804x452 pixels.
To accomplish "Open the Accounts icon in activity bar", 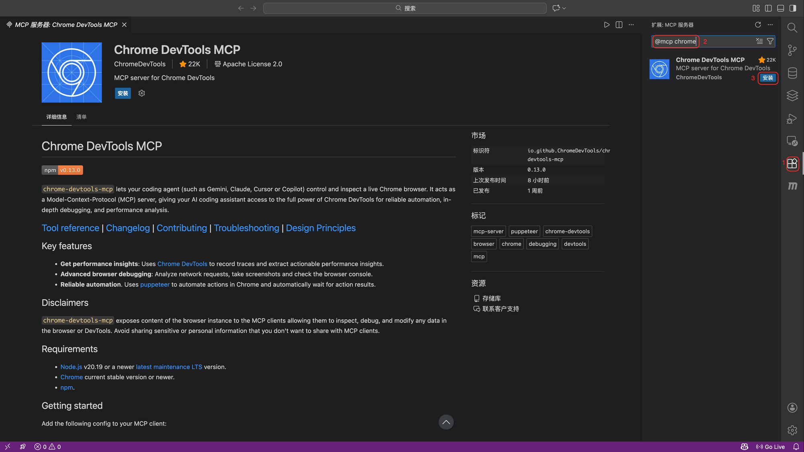I will tap(792, 408).
